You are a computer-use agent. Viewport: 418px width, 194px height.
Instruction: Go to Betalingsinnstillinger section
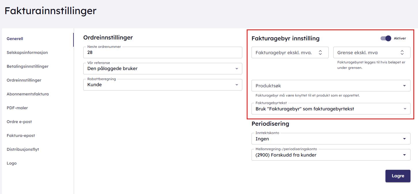27,66
